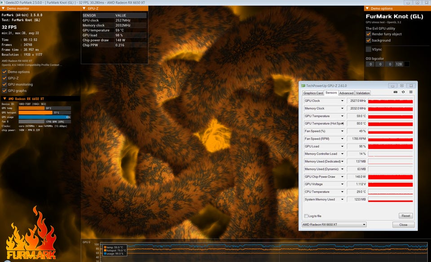Collapse the Demo monitor panel
The width and height of the screenshot is (431, 262).
3,9
